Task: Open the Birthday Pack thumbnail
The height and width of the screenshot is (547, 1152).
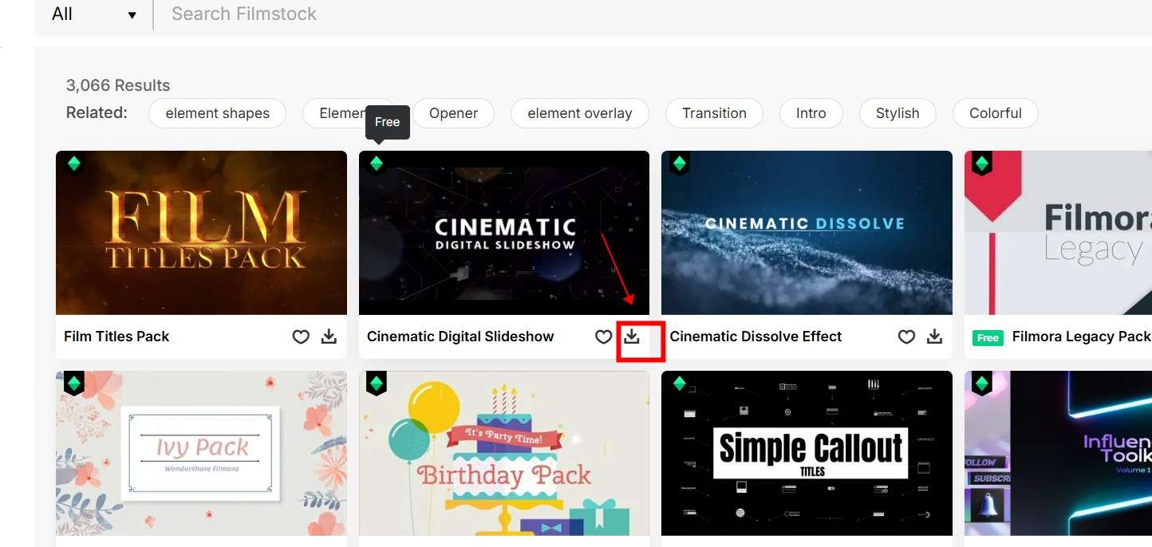Action: click(x=503, y=455)
